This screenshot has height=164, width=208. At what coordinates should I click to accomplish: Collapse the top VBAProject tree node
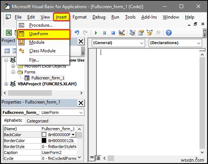pyautogui.click(x=6, y=60)
